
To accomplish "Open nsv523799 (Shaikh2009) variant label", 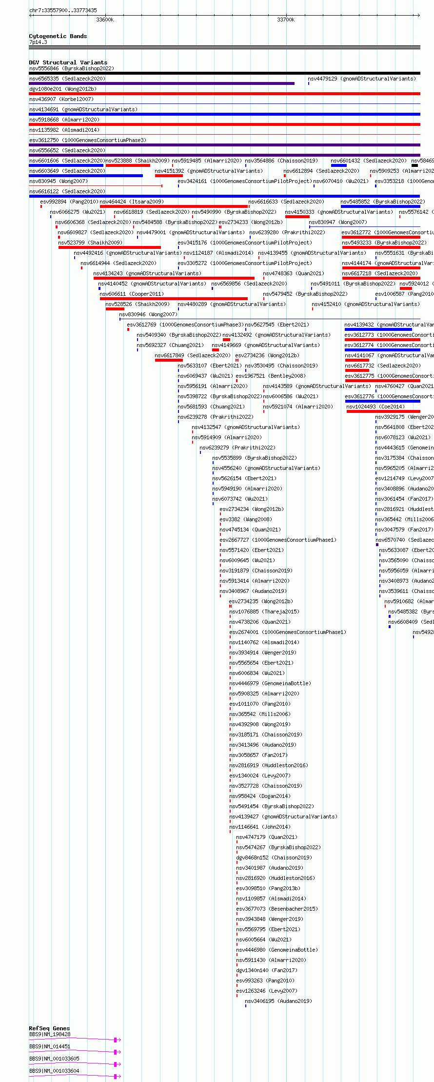I will [x=90, y=243].
